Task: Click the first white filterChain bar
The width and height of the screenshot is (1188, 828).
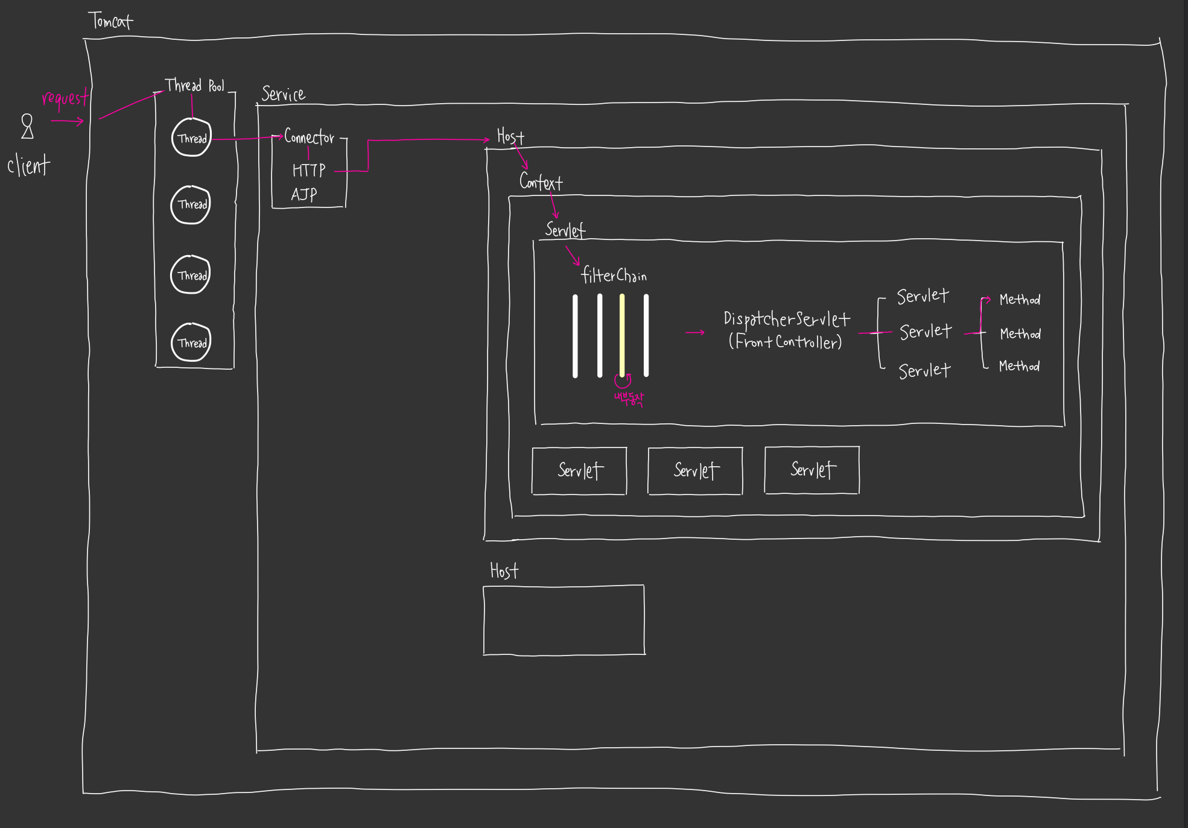Action: point(575,335)
